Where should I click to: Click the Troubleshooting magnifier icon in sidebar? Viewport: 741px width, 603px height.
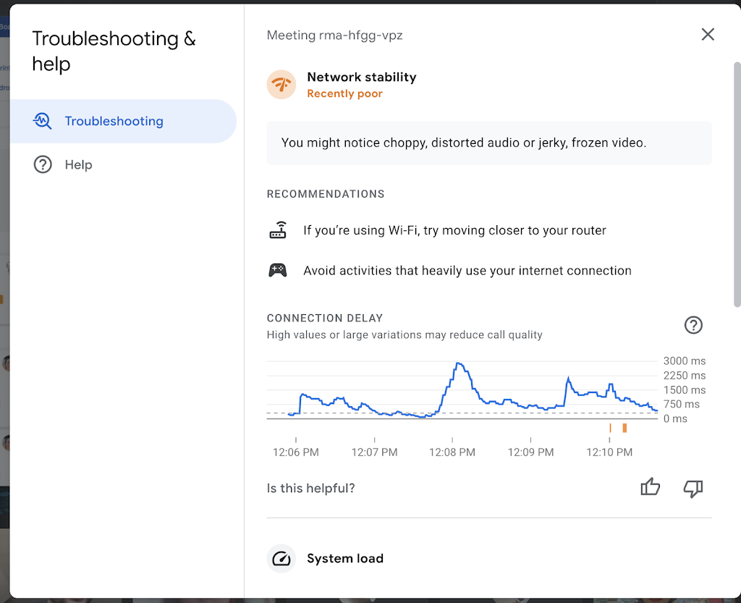pyautogui.click(x=43, y=121)
